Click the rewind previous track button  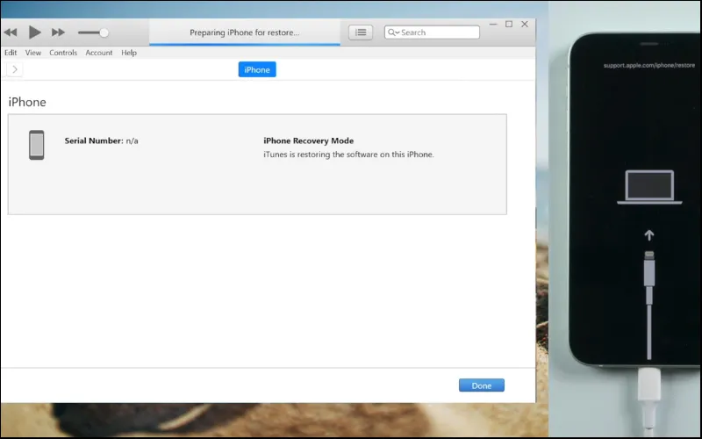pos(11,32)
